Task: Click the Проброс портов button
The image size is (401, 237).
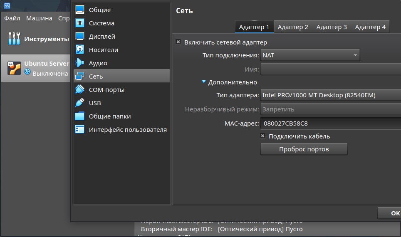Action: pos(304,149)
